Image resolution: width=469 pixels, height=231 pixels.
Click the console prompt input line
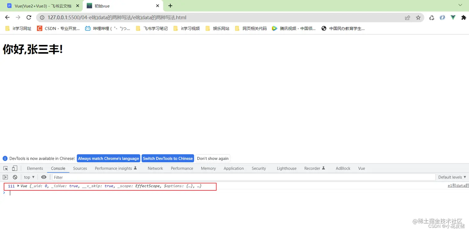click(239, 193)
